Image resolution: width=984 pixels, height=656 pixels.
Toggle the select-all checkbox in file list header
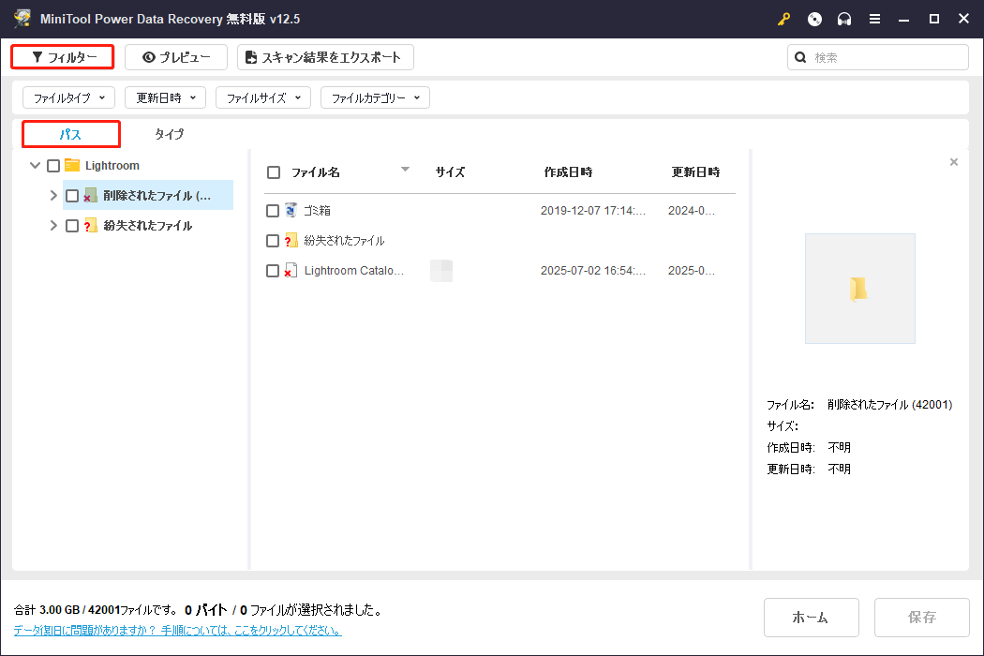(274, 172)
